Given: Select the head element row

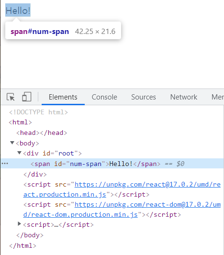Looking at the screenshot, I should [x=42, y=133].
